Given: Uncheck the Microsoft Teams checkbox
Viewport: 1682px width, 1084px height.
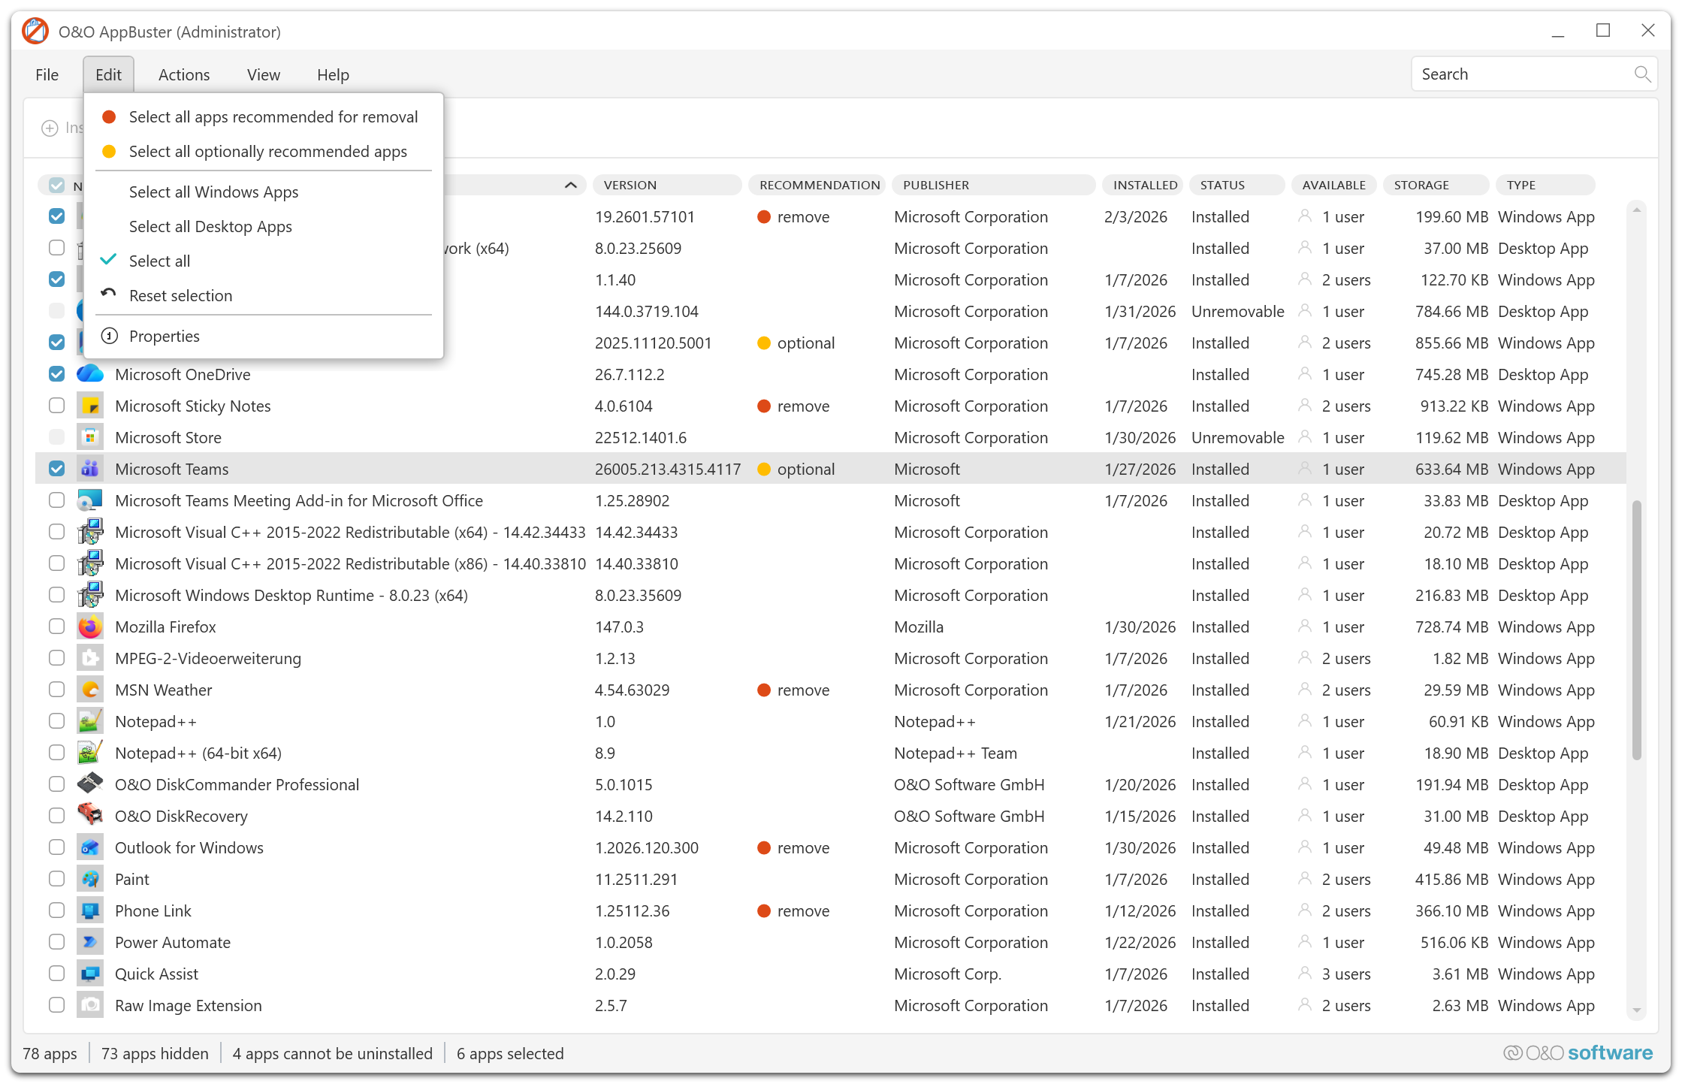Looking at the screenshot, I should pyautogui.click(x=56, y=469).
